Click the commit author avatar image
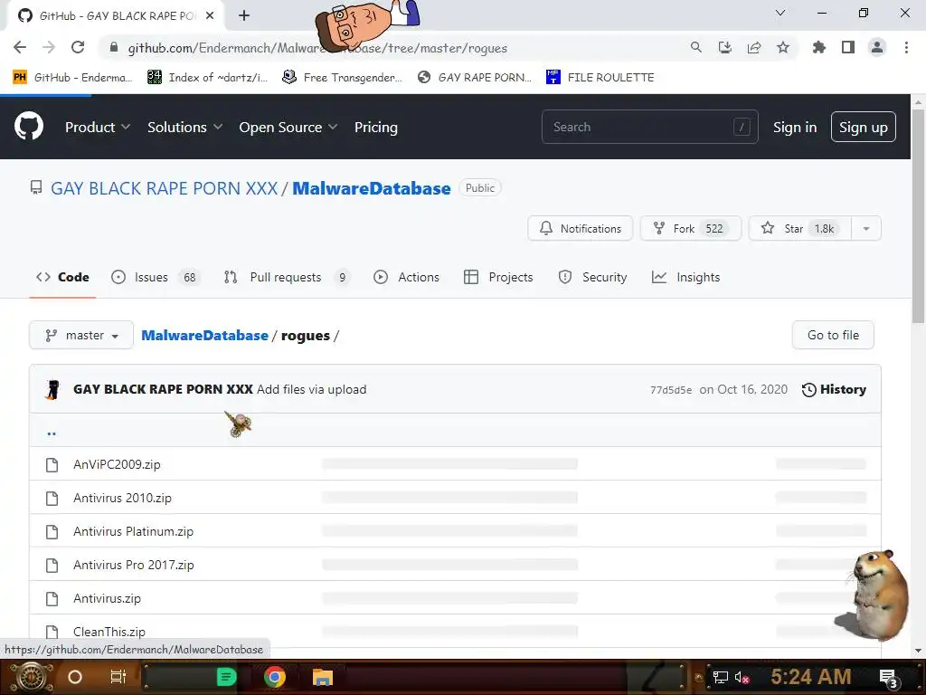926x695 pixels. 53,389
